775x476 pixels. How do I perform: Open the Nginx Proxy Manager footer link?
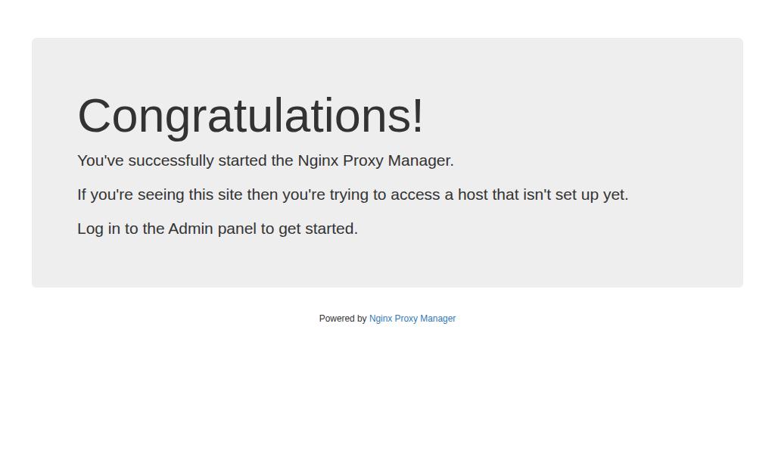pos(412,319)
